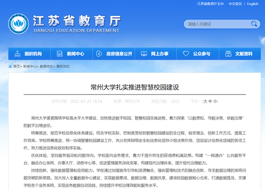The height and width of the screenshot is (190, 265).
Task: Switch to English version link
Action: (253, 4)
